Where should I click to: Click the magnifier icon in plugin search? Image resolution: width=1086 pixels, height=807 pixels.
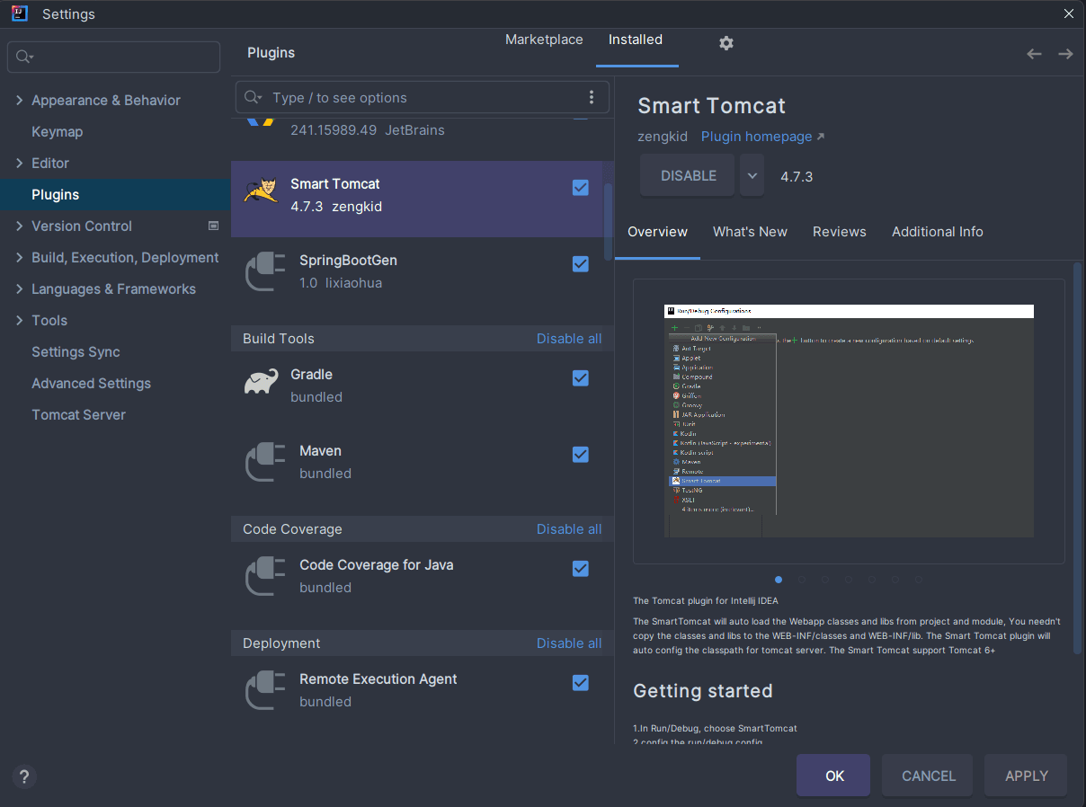click(253, 97)
